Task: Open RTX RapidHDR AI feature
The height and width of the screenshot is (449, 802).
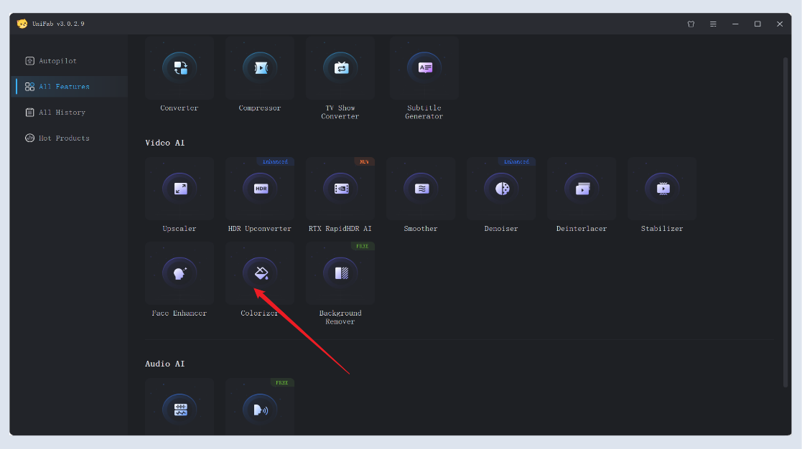Action: tap(340, 189)
